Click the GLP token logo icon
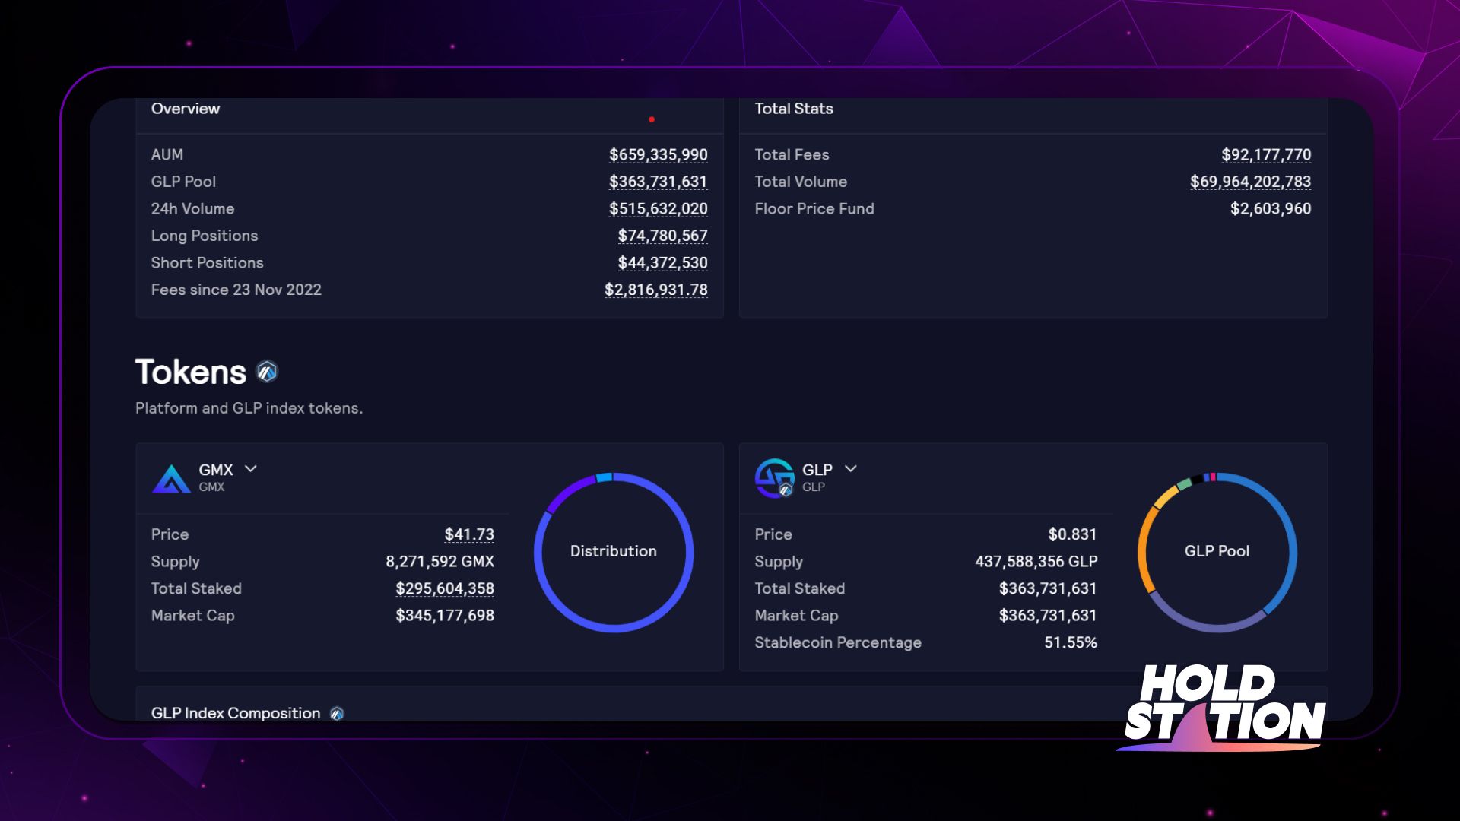The width and height of the screenshot is (1460, 821). click(x=773, y=477)
